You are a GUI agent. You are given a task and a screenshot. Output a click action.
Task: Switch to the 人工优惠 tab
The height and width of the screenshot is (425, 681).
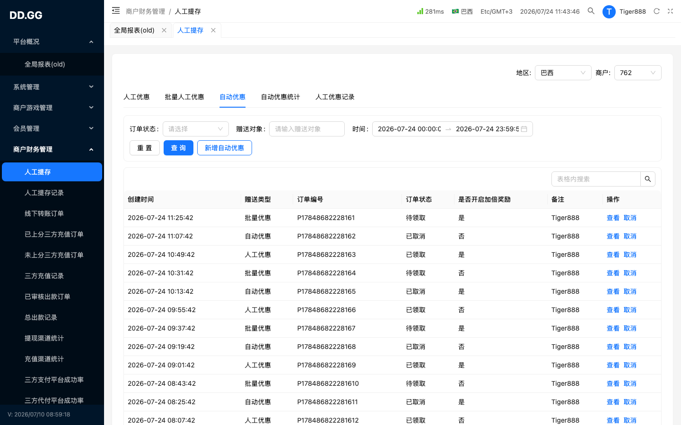point(137,97)
